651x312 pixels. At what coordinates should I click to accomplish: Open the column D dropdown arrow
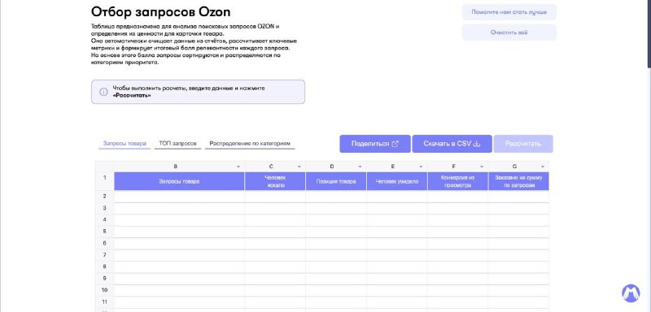[360, 167]
